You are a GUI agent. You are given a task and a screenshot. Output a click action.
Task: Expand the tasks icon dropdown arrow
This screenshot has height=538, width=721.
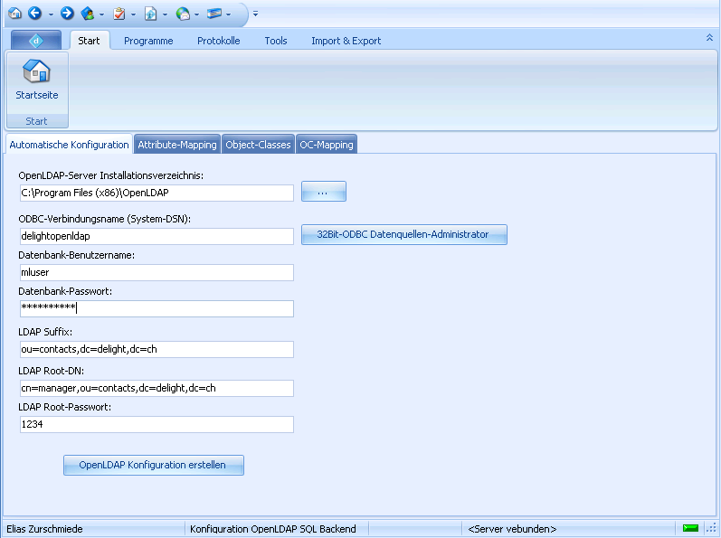pos(133,14)
